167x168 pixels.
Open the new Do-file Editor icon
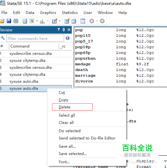tap(54, 21)
